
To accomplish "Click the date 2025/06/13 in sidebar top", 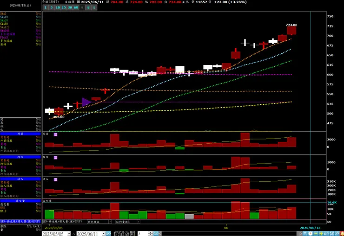I will click(20, 5).
